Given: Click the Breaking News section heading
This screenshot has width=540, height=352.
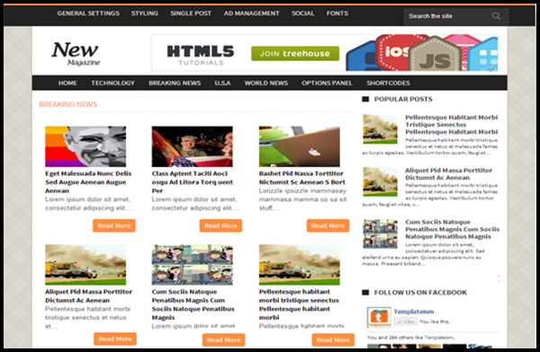Looking at the screenshot, I should (x=68, y=104).
